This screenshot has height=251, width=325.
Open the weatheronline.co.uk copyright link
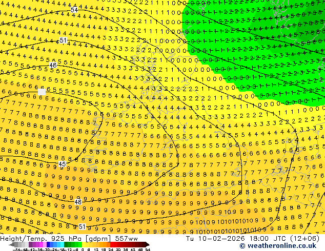pyautogui.click(x=278, y=246)
